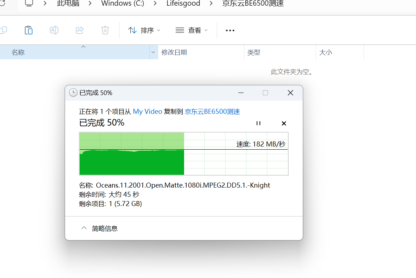Close the copy progress dialog window
The height and width of the screenshot is (278, 416).
point(291,93)
